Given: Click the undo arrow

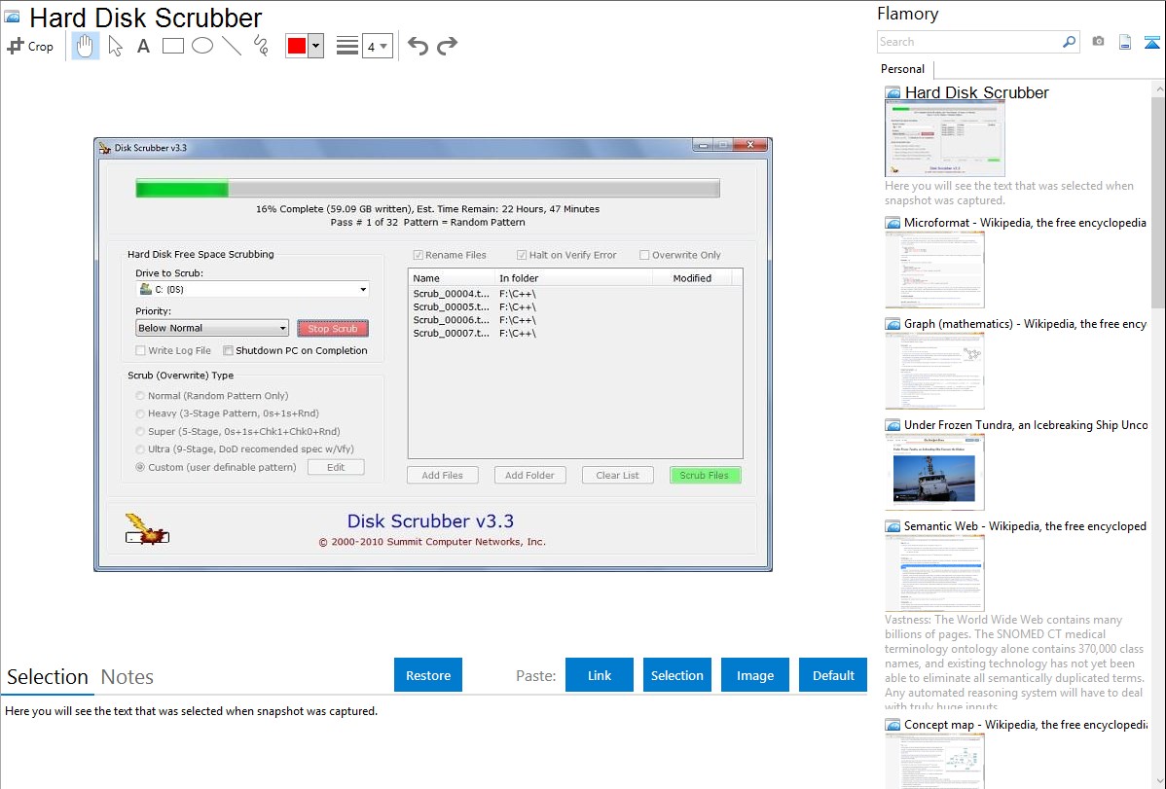Looking at the screenshot, I should click(x=418, y=46).
